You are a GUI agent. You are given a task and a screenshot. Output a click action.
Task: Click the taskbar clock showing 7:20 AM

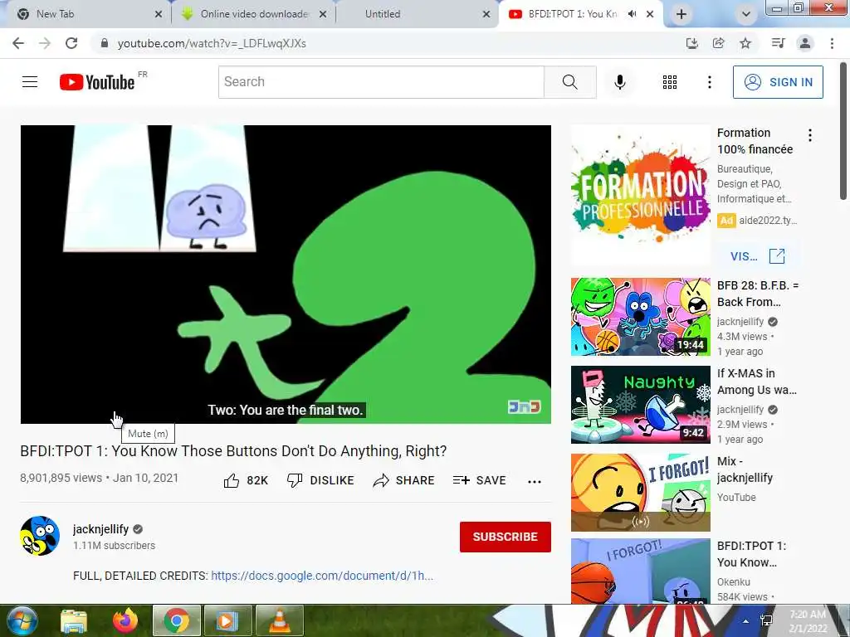(x=807, y=621)
